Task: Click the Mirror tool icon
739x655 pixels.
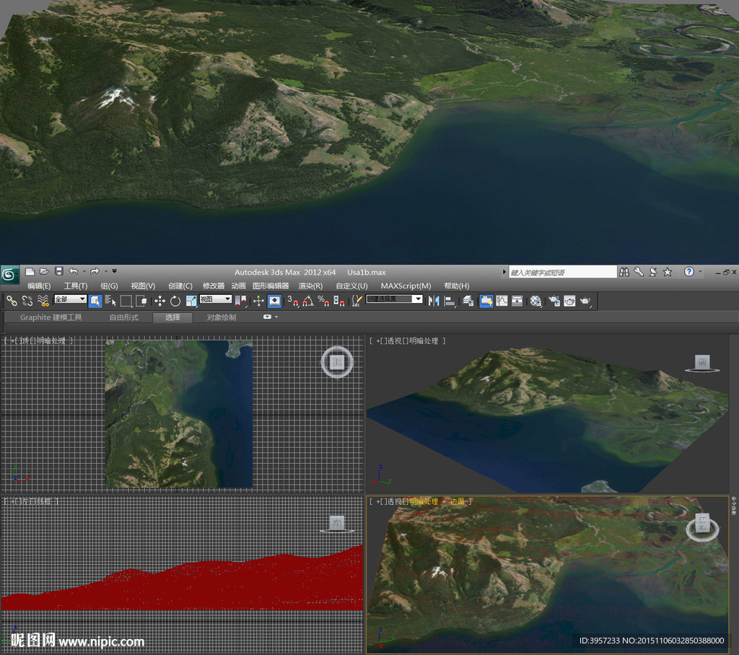Action: 434,301
